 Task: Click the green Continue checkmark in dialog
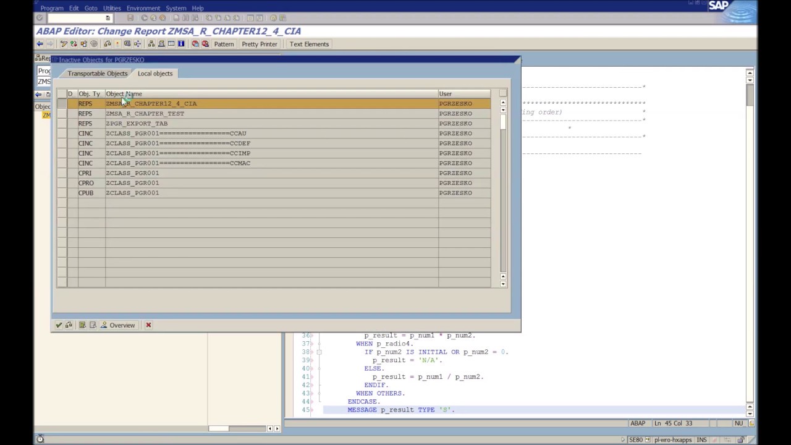[59, 325]
